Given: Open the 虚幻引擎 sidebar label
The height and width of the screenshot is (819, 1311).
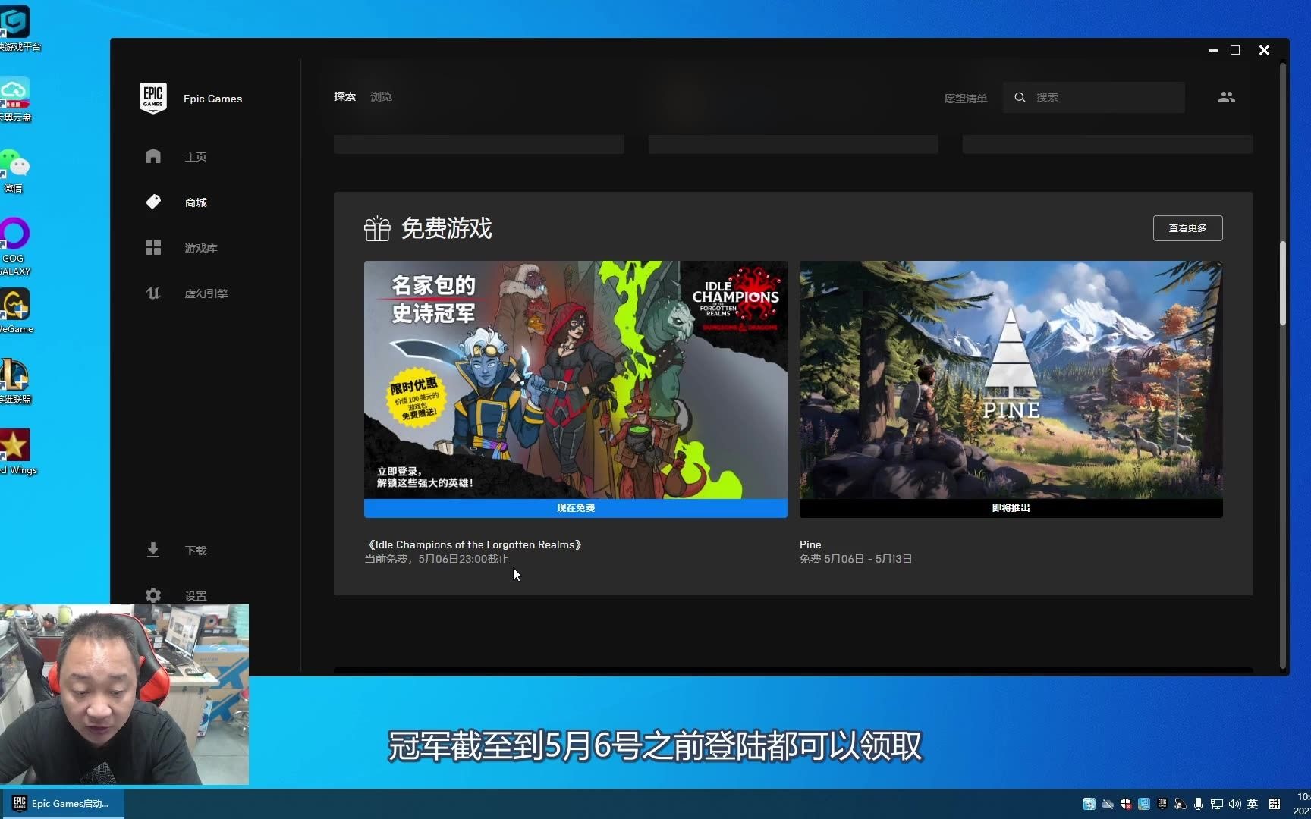Looking at the screenshot, I should (x=206, y=293).
